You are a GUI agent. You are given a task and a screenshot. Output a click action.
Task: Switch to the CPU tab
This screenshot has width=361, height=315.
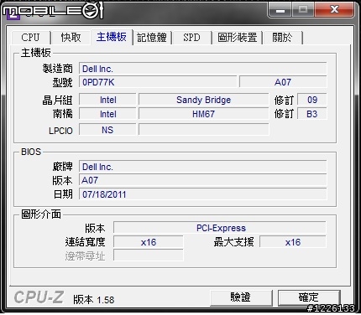pyautogui.click(x=31, y=38)
